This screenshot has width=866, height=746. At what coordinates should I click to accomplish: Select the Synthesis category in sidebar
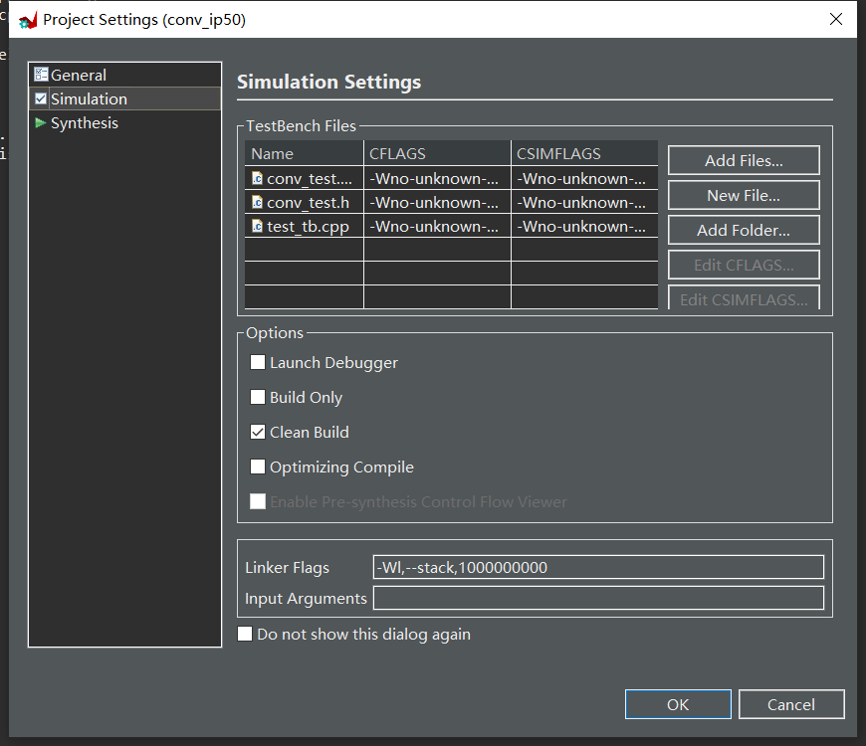pyautogui.click(x=85, y=122)
